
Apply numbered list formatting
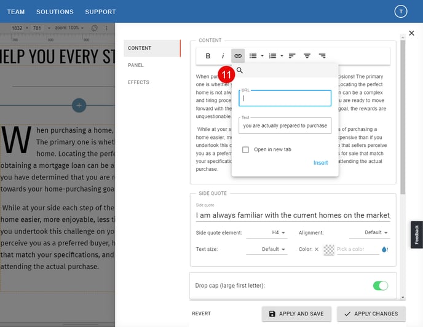272,56
